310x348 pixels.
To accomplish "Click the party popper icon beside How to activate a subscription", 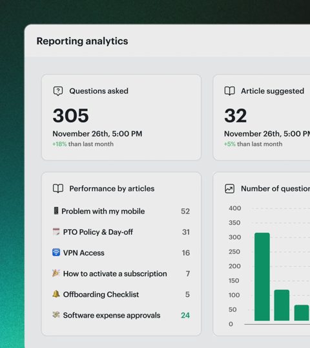I will 56,273.
